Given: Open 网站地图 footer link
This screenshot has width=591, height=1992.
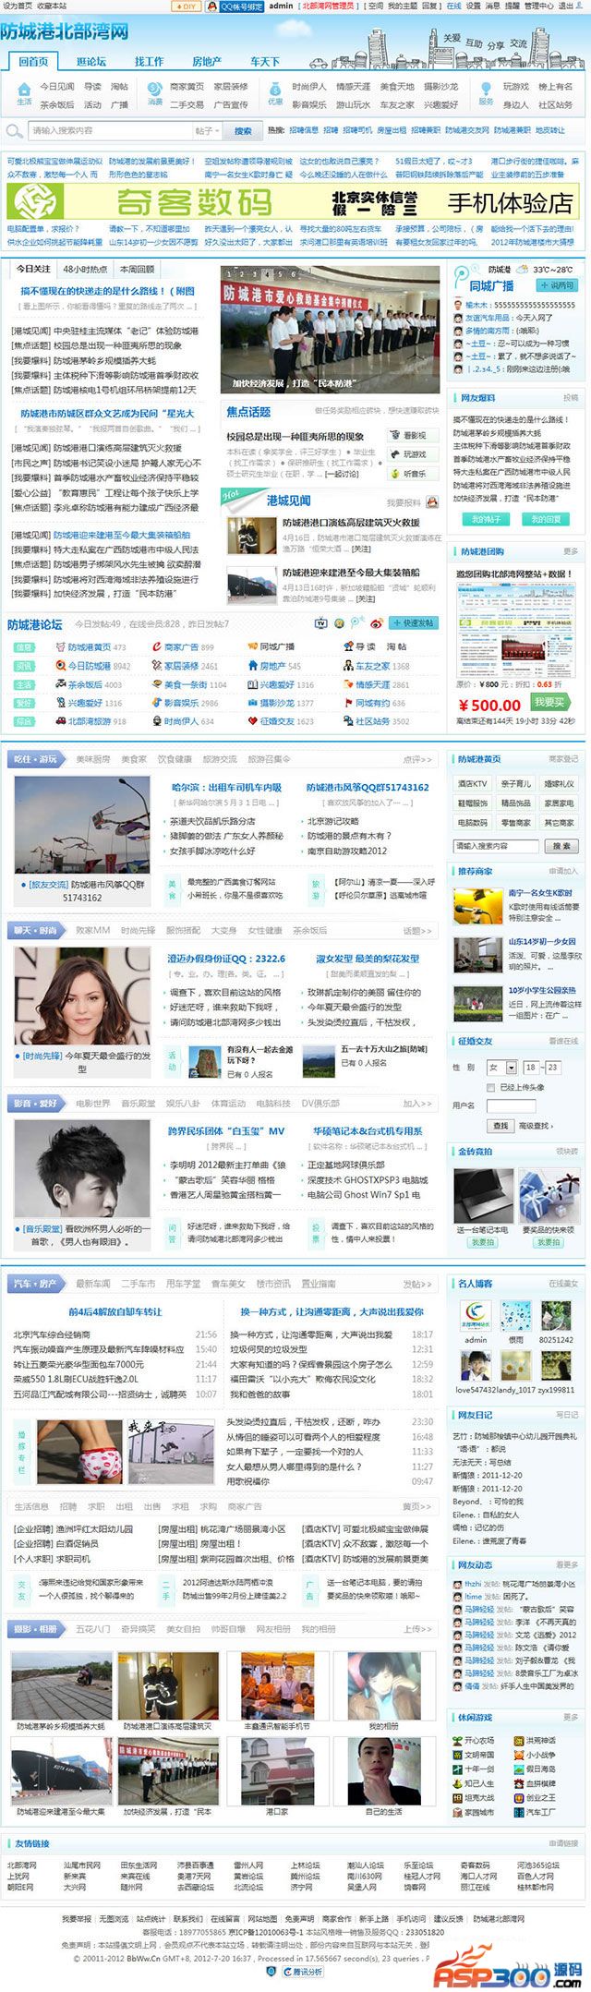Looking at the screenshot, I should tap(262, 1919).
